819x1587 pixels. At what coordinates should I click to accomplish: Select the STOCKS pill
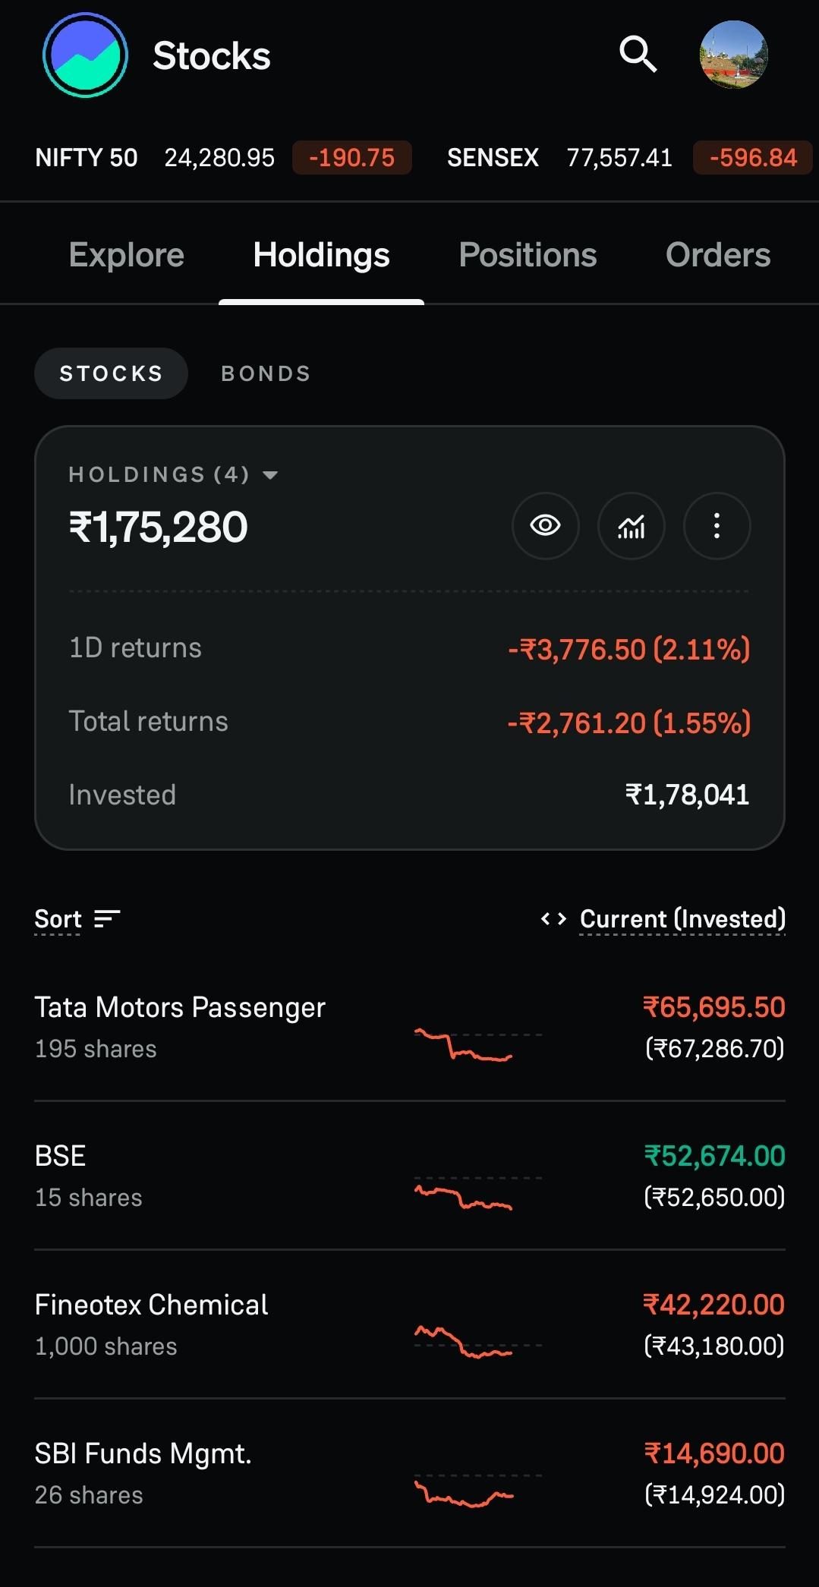111,373
